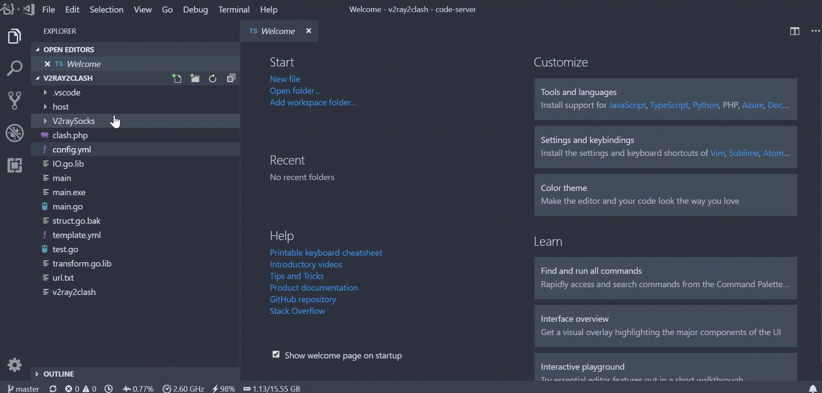Image resolution: width=822 pixels, height=393 pixels.
Task: Open the code-server application menu icon
Action: pos(17,9)
